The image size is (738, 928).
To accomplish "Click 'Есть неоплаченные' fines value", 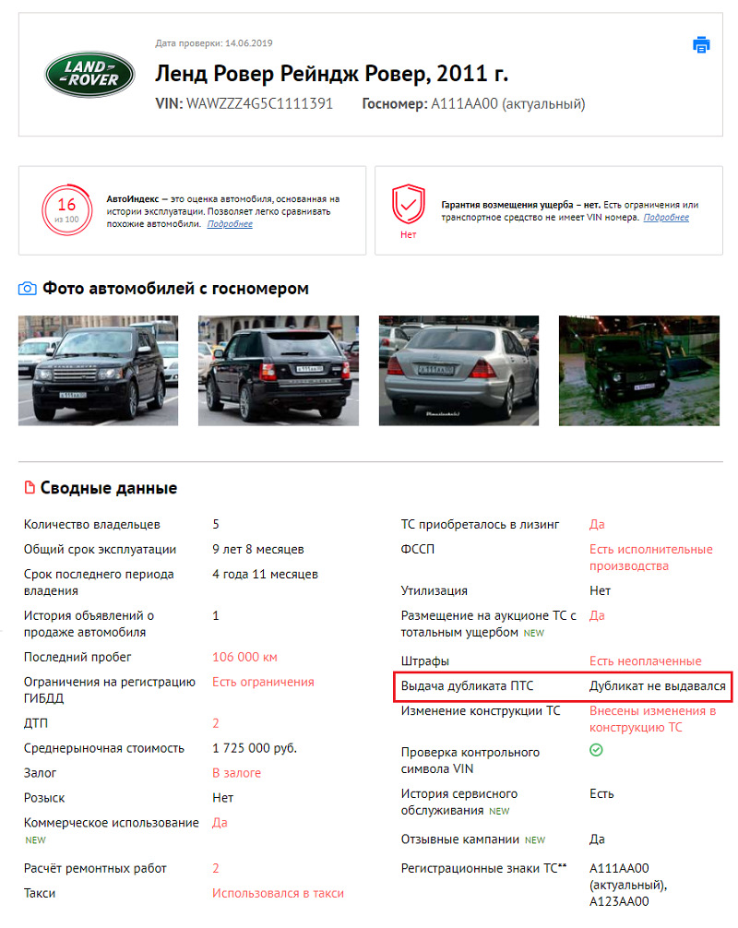I will (x=645, y=661).
